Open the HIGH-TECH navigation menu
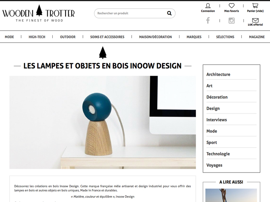 pos(37,37)
